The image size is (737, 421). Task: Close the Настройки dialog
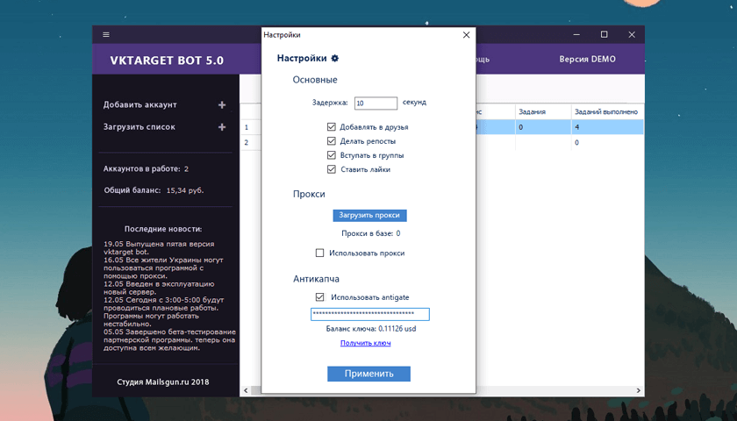click(x=466, y=35)
